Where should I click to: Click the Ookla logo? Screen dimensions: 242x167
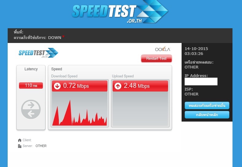coord(163,49)
